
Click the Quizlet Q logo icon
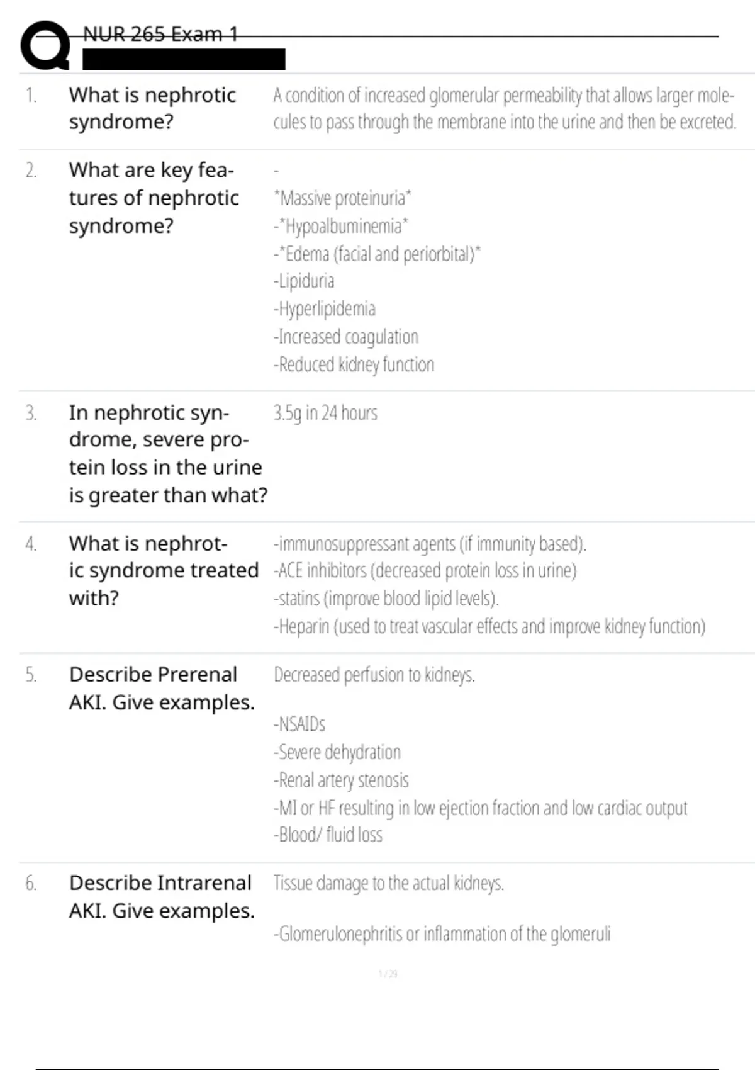pyautogui.click(x=45, y=45)
